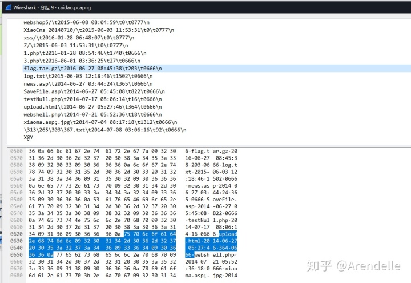Select the webshop5/ directory line
The width and height of the screenshot is (411, 283).
[87, 22]
